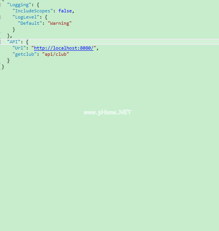Click the opening brace after "Logging"

(x=38, y=5)
